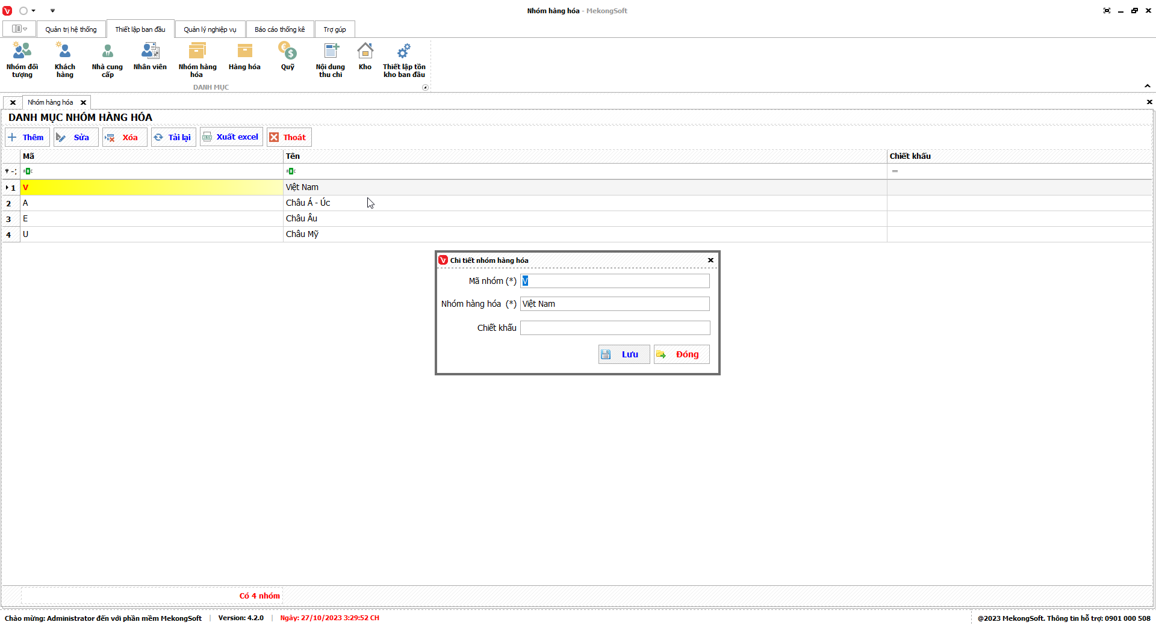Restore down the application window
This screenshot has width=1156, height=625.
tap(1134, 11)
